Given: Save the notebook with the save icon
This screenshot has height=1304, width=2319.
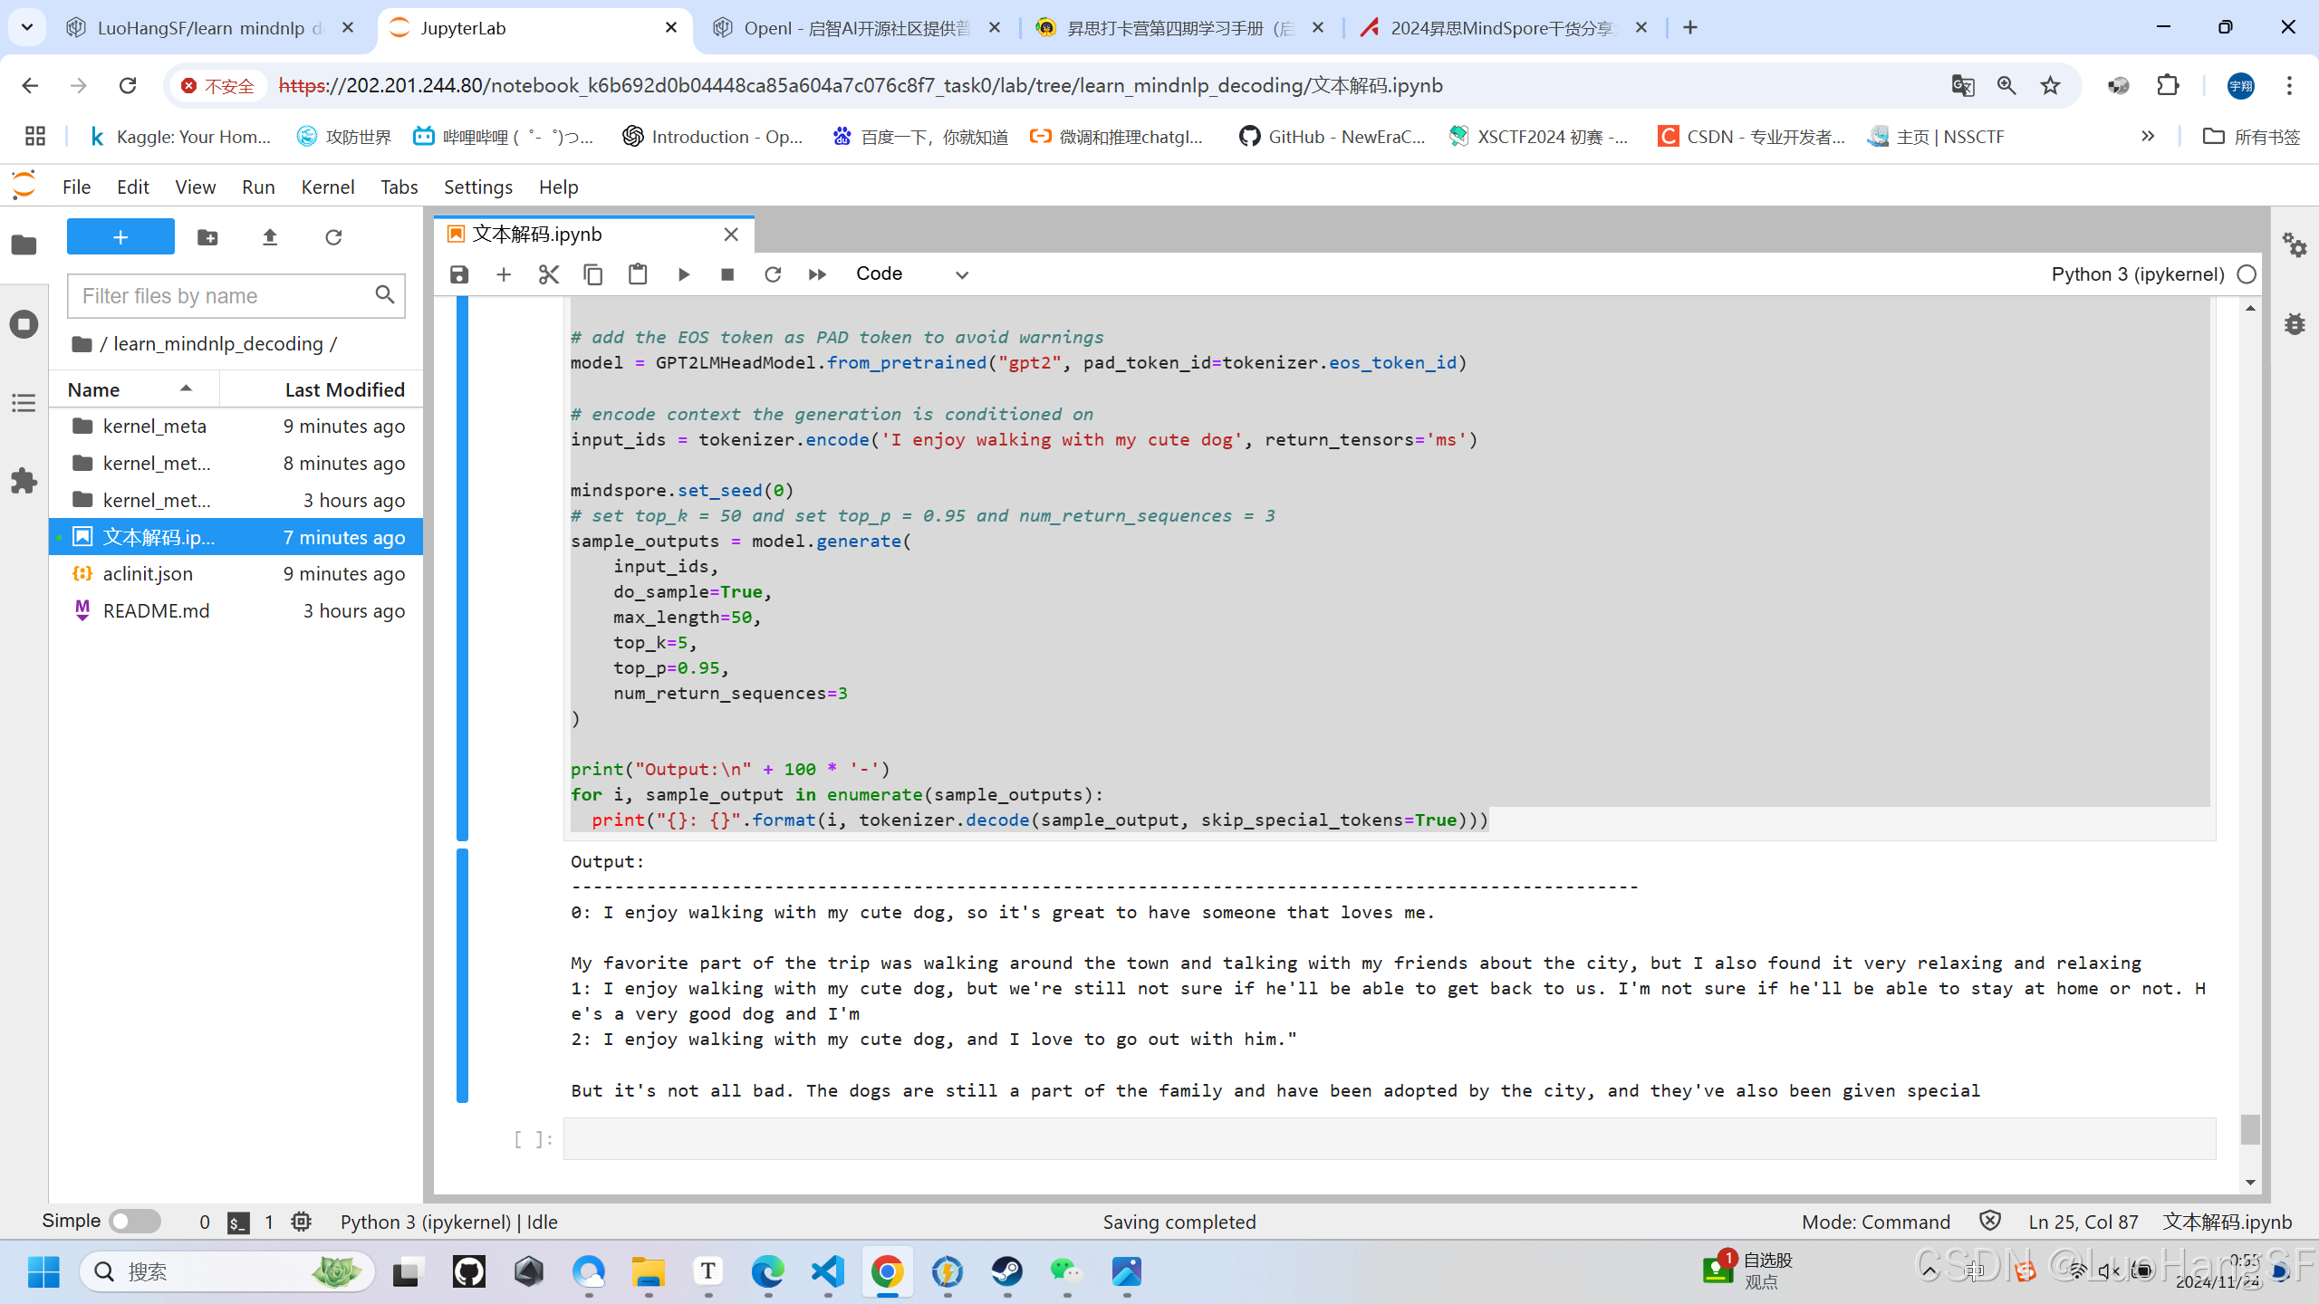Looking at the screenshot, I should [x=459, y=274].
